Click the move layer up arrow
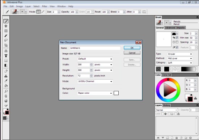Image resolution: width=199 pixels, height=140 pixels. pos(158,138)
